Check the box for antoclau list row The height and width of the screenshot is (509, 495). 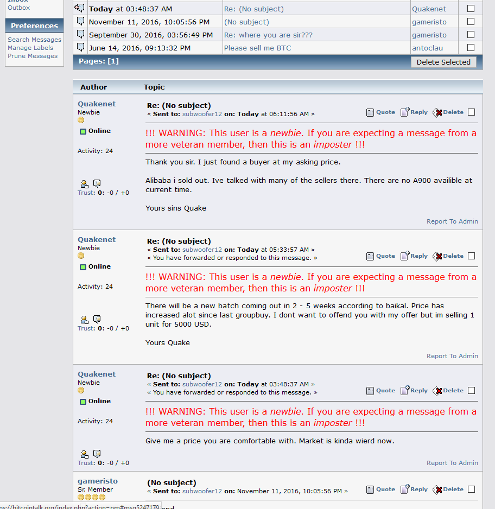471,47
